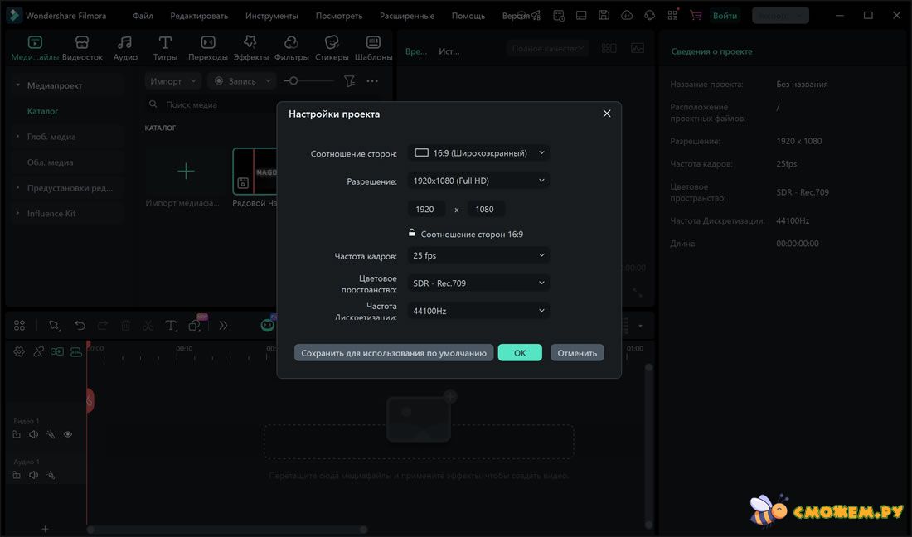Click the Эффекты (Effects) icon
The image size is (912, 537).
tap(250, 43)
